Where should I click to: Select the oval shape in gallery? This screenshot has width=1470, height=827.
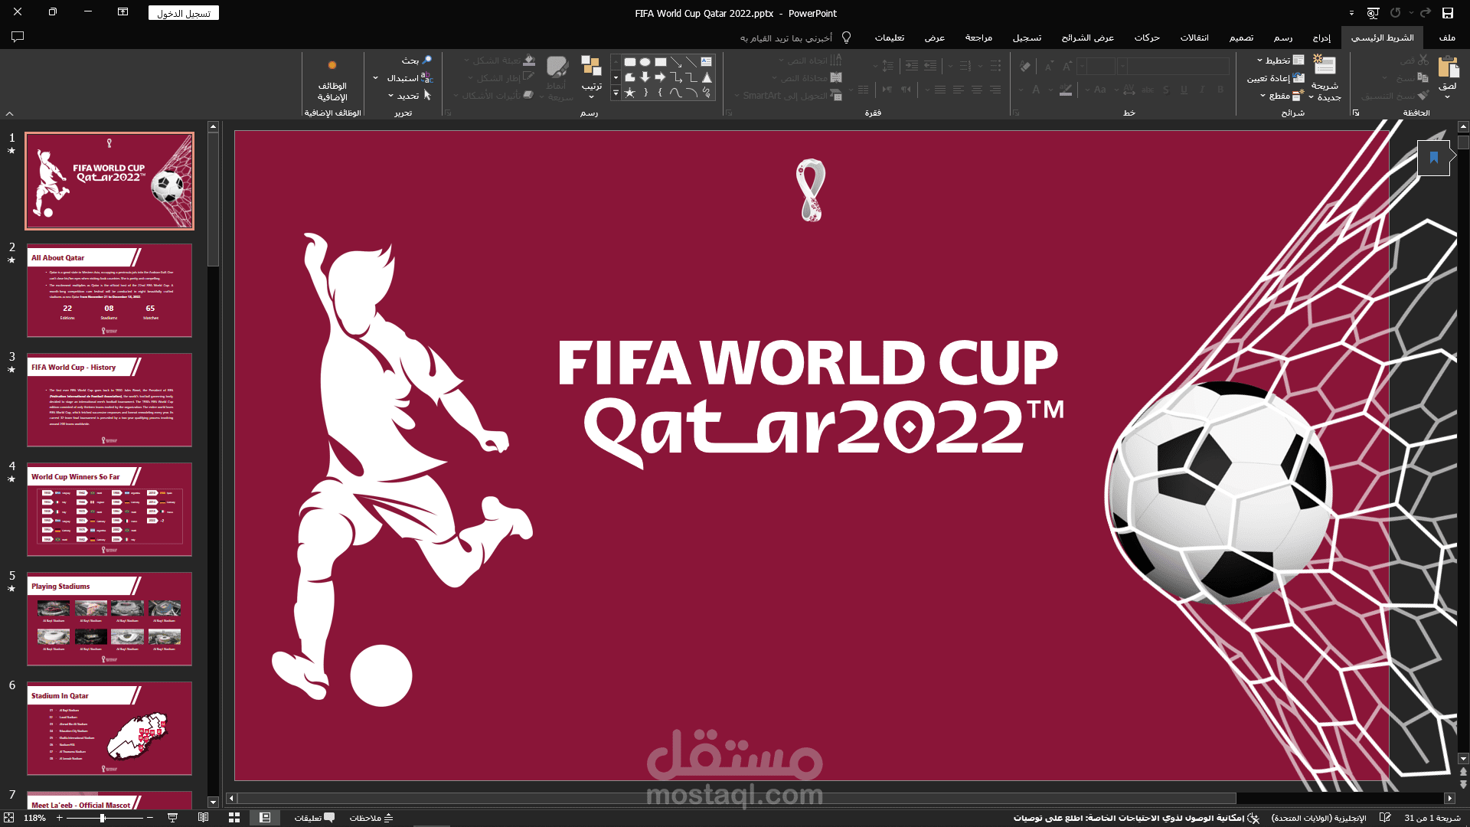click(645, 62)
